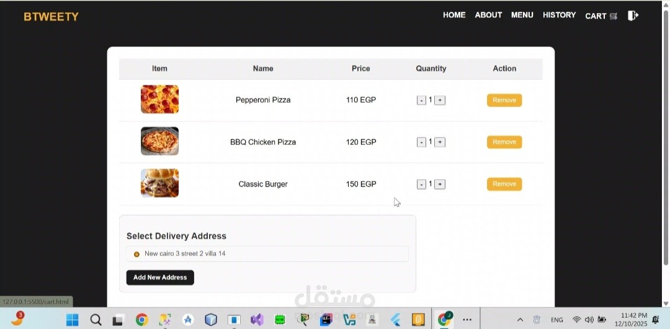Open Windows Start menu
This screenshot has height=329, width=670.
click(x=72, y=320)
